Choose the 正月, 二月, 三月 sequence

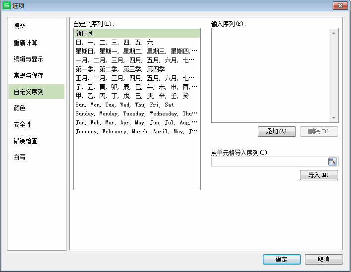click(137, 78)
